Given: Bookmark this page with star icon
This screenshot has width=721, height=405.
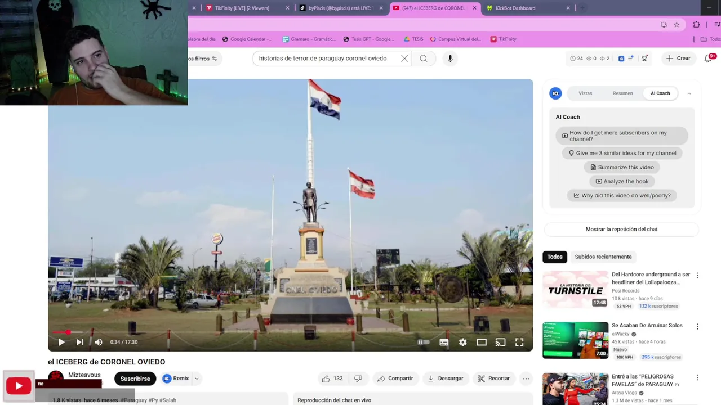Looking at the screenshot, I should pyautogui.click(x=677, y=25).
